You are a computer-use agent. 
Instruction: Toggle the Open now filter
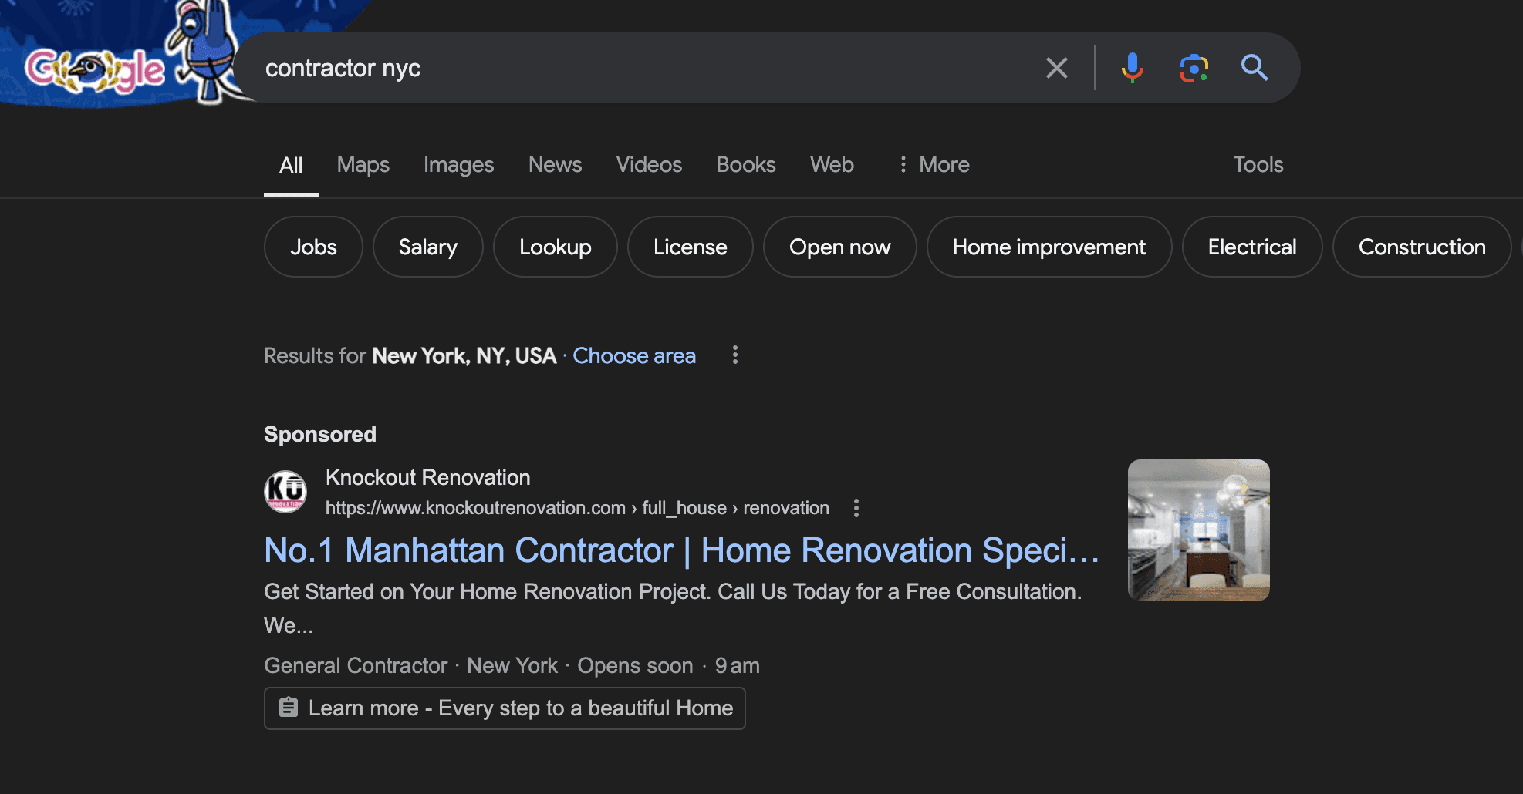(839, 247)
